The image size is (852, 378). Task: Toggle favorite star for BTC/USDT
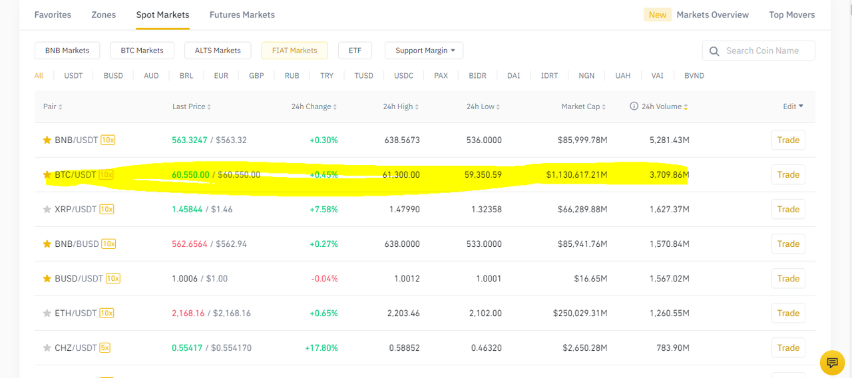(x=47, y=175)
